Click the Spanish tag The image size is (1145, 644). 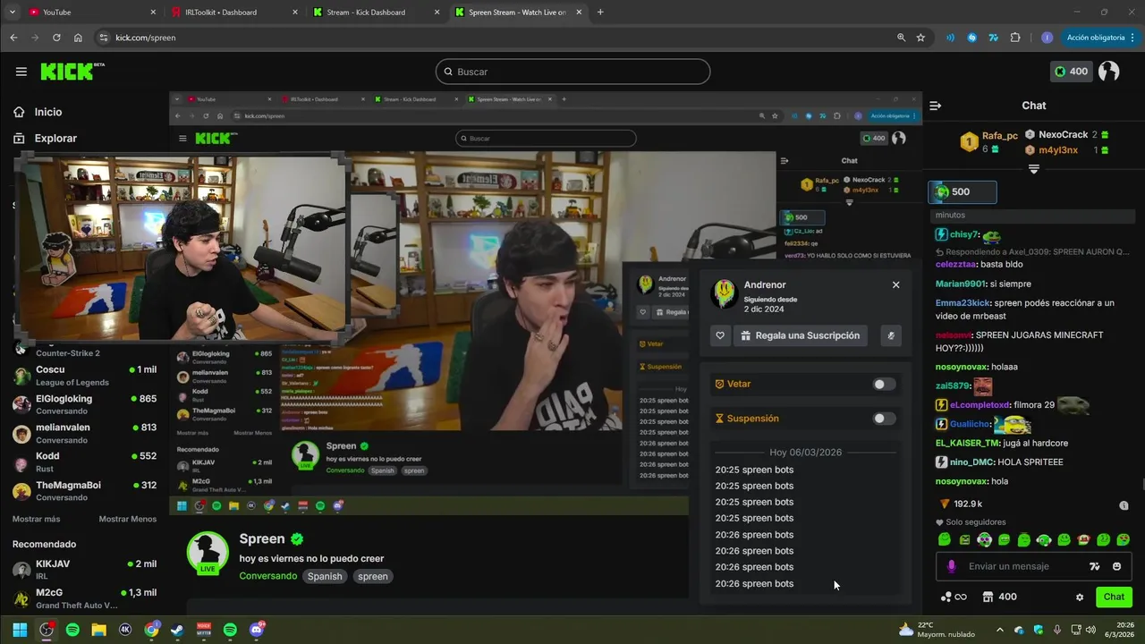click(x=325, y=576)
